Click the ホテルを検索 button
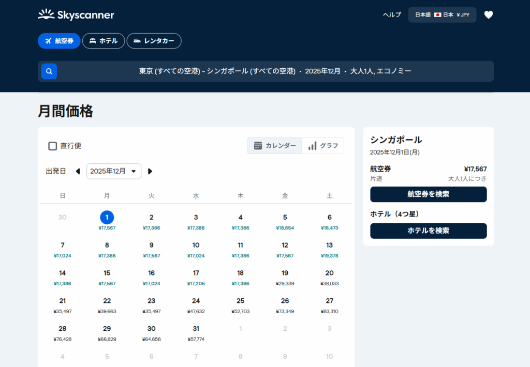The height and width of the screenshot is (367, 530). pos(428,231)
